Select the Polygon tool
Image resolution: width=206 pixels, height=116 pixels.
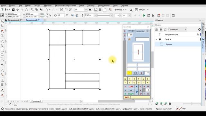click(2, 59)
